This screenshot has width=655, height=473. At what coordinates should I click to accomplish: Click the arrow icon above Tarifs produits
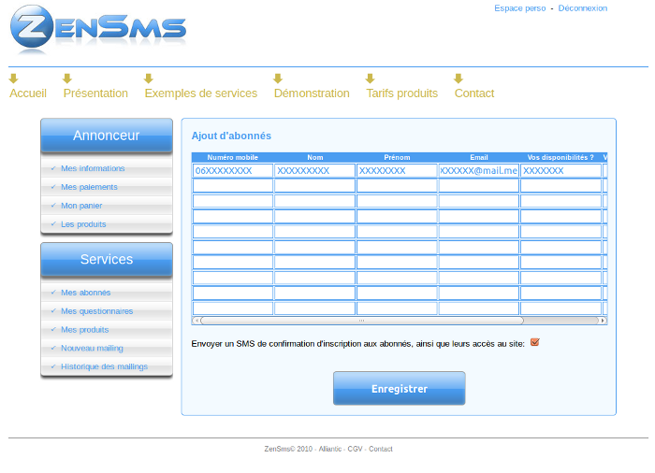371,79
